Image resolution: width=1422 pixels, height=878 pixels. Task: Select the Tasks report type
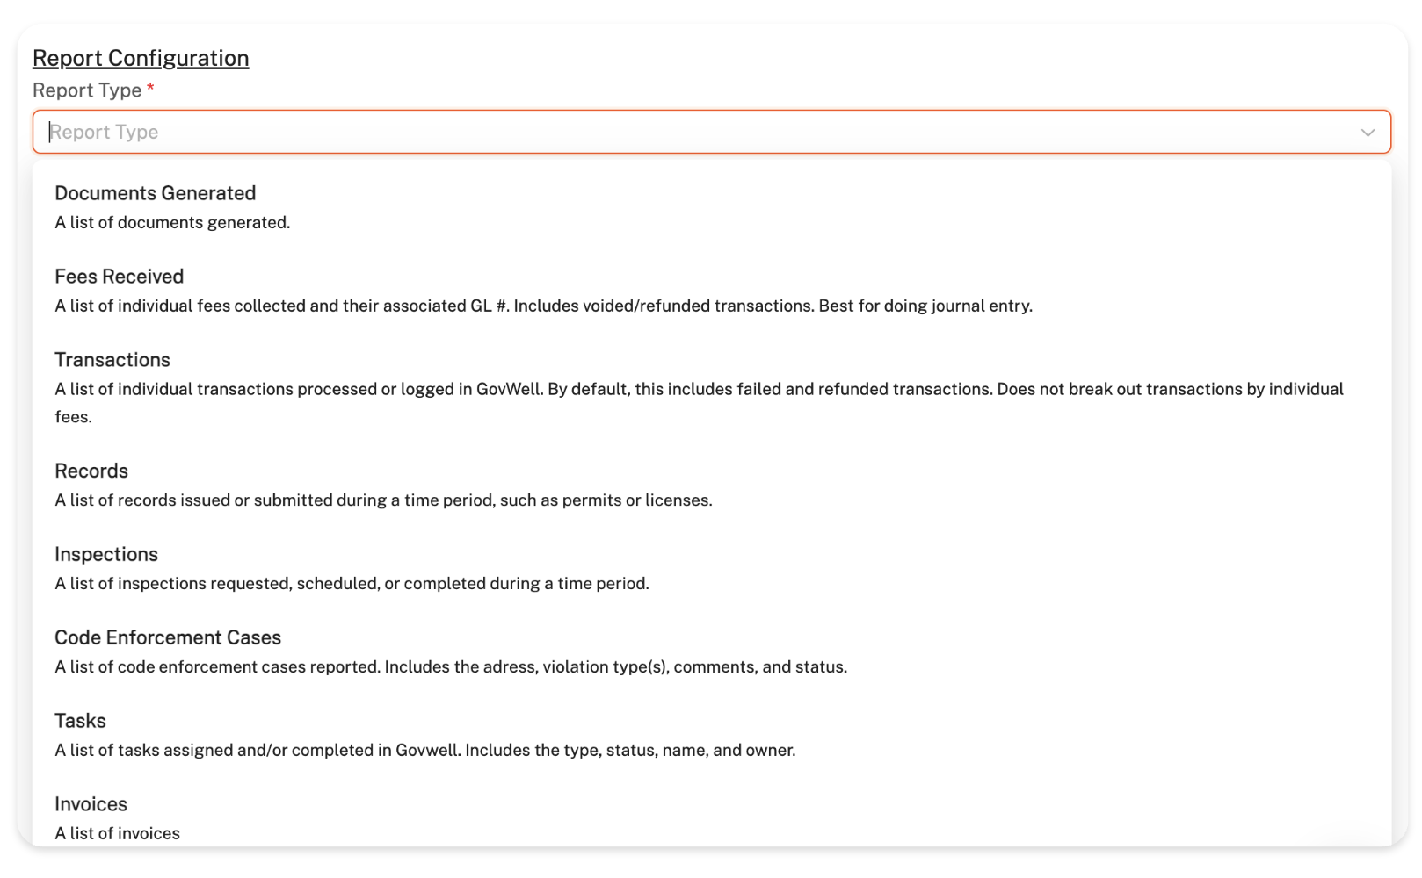[x=80, y=721]
